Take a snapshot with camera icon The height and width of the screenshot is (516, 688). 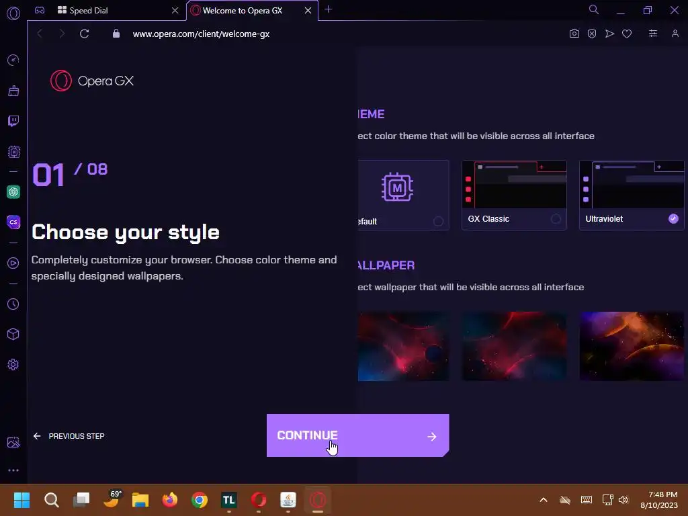coord(574,34)
